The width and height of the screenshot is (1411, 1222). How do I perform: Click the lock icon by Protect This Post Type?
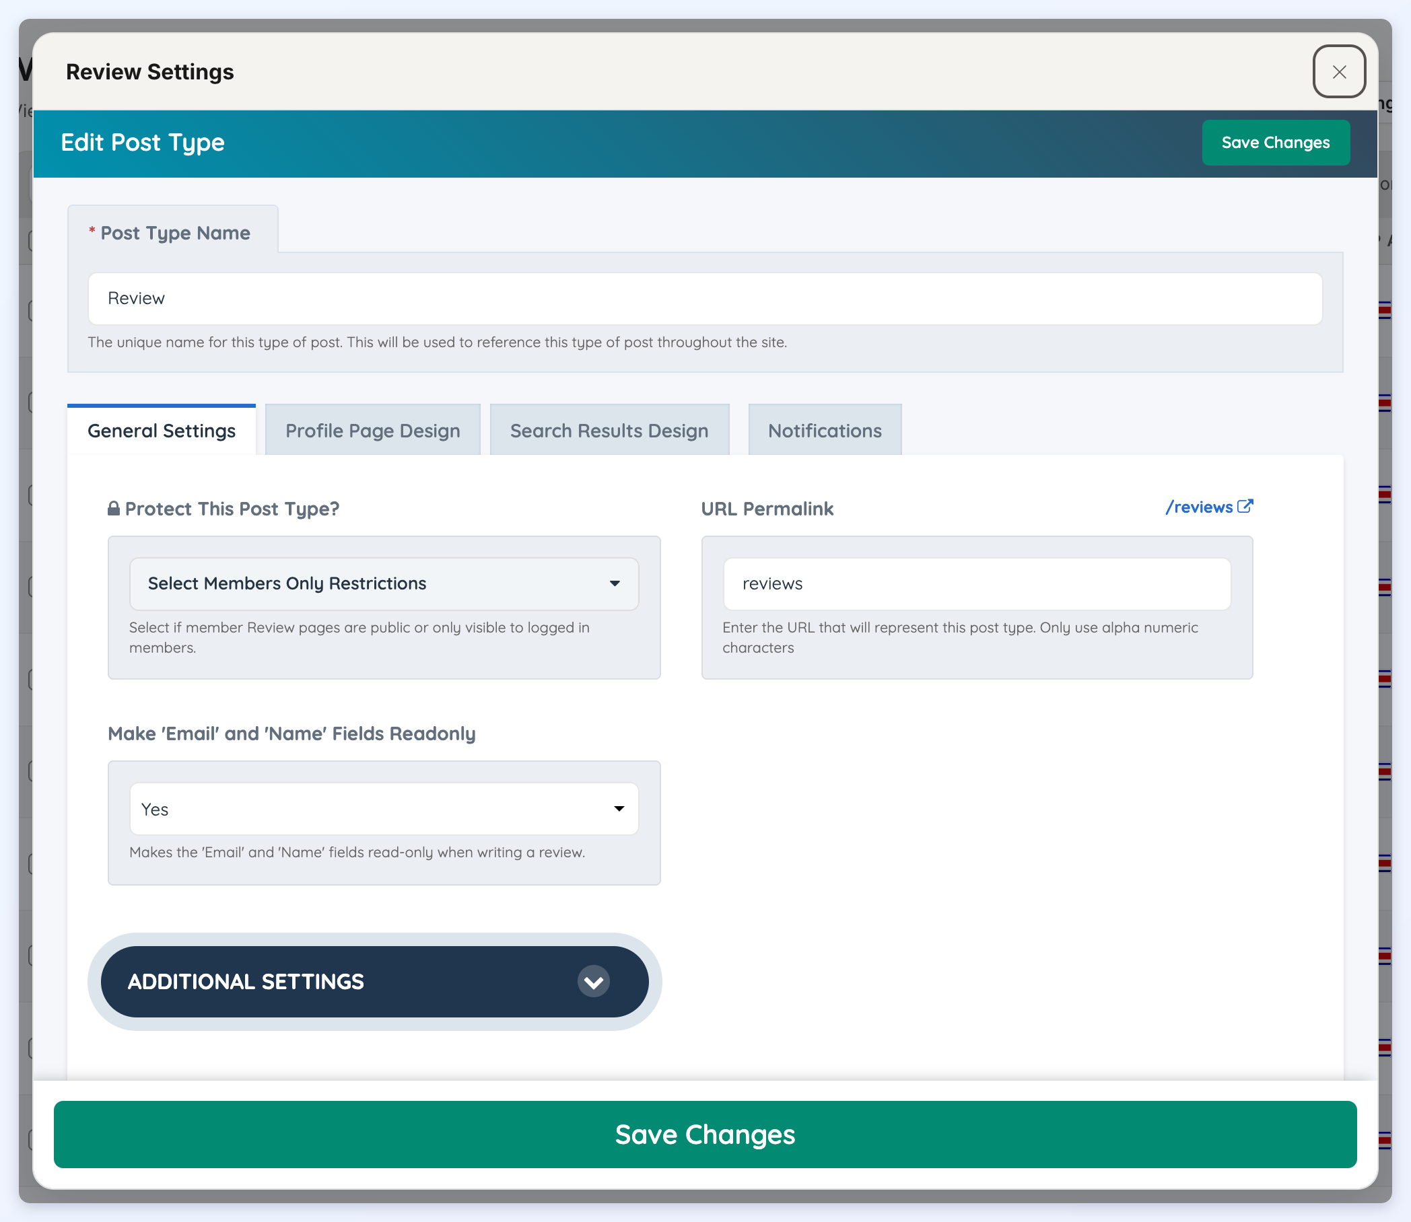(x=114, y=508)
